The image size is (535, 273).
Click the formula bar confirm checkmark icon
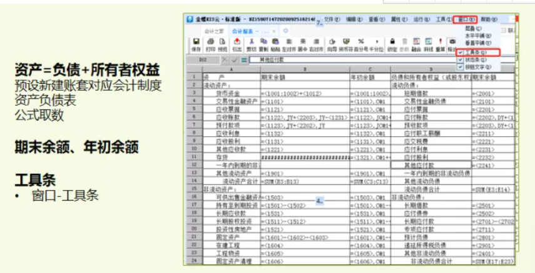(x=234, y=61)
